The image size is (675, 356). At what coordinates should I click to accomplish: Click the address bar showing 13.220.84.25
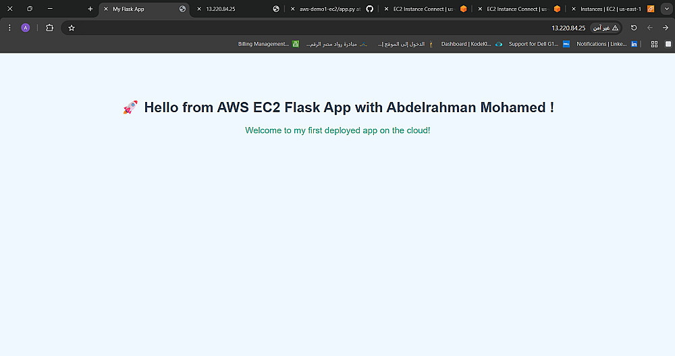click(337, 28)
